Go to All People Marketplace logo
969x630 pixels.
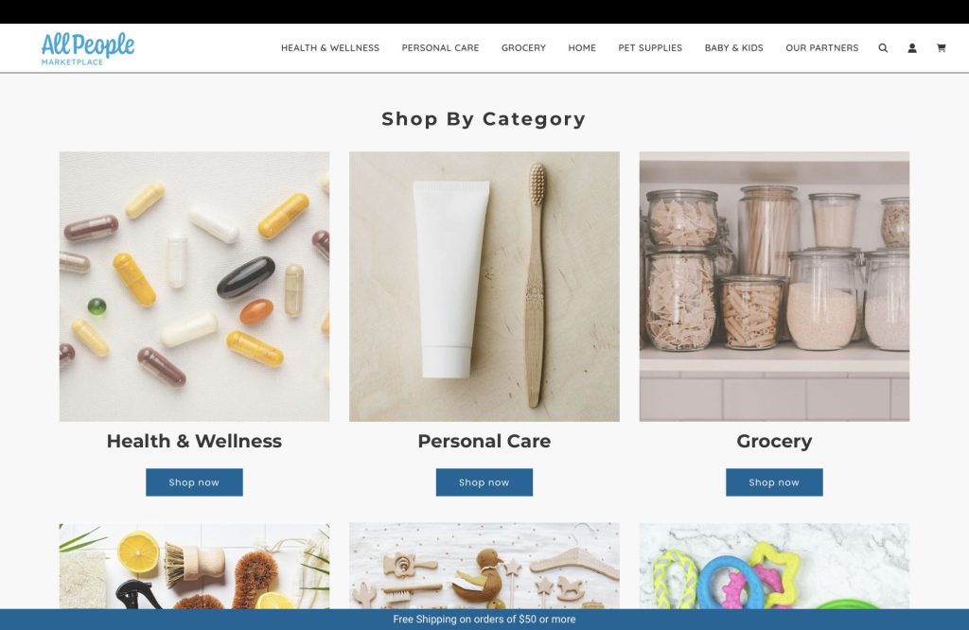88,49
